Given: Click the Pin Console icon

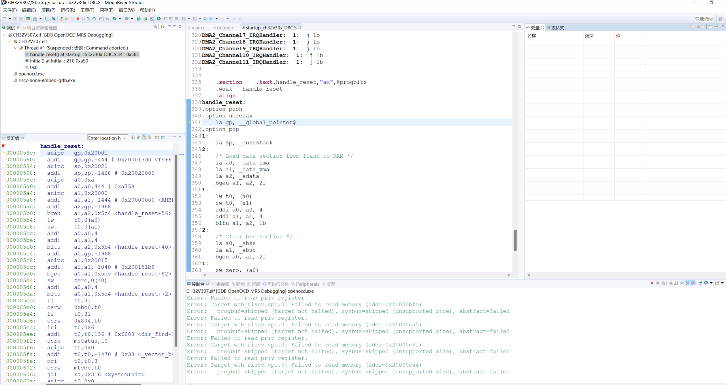Looking at the screenshot, I should (x=700, y=283).
